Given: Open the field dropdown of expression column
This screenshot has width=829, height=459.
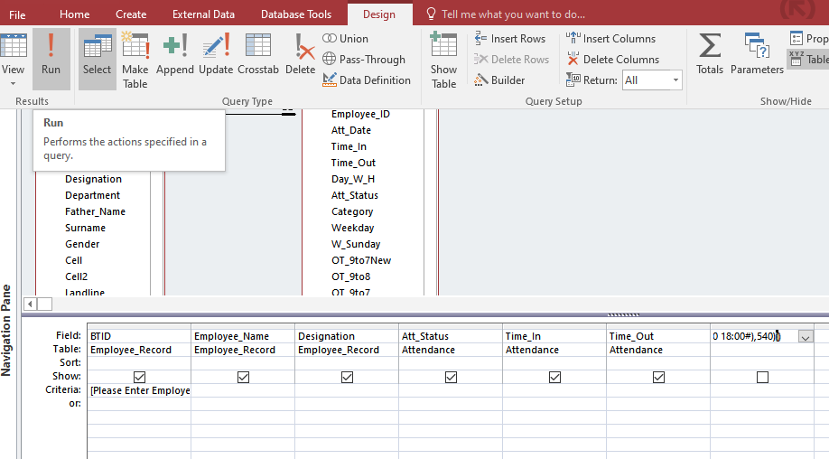Looking at the screenshot, I should (806, 337).
